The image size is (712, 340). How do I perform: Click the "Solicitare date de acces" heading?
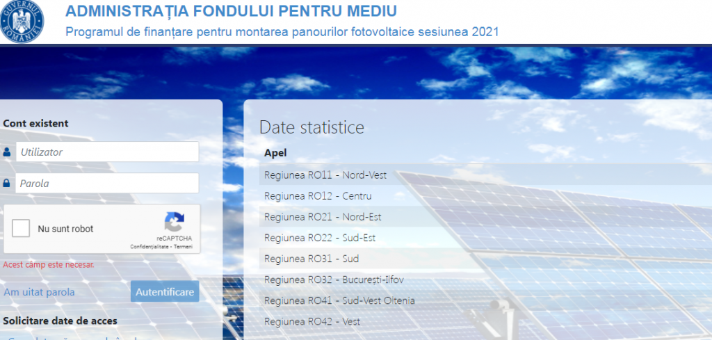click(60, 321)
